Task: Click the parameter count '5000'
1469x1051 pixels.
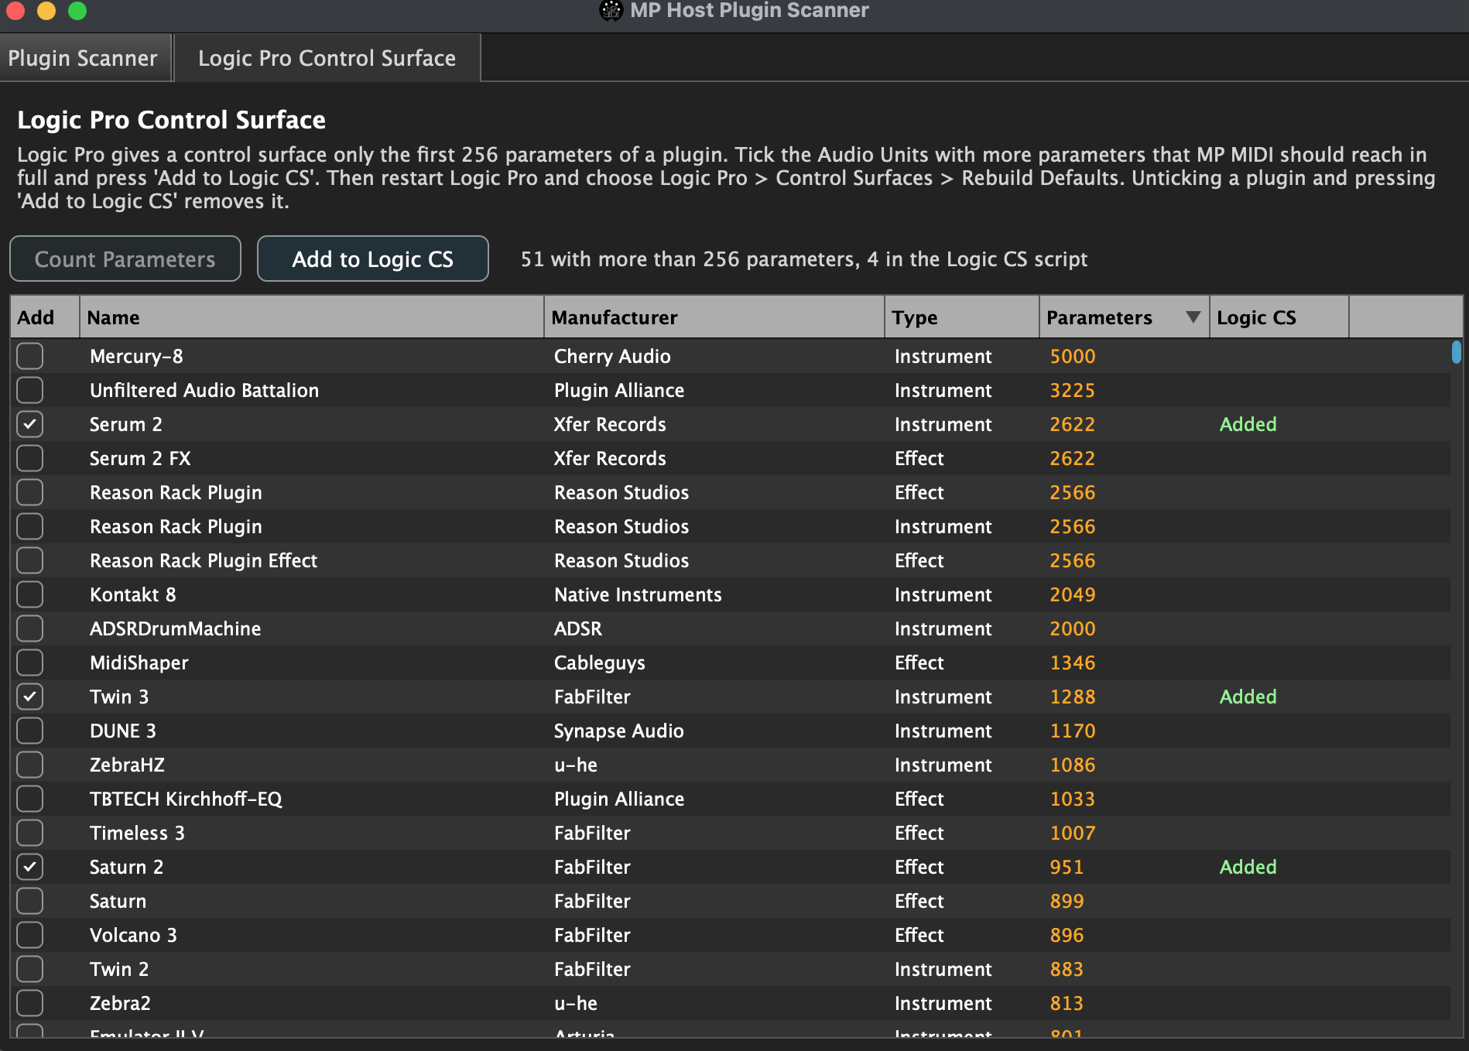Action: [x=1073, y=356]
